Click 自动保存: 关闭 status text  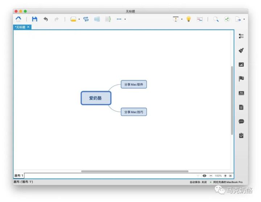coord(198,182)
